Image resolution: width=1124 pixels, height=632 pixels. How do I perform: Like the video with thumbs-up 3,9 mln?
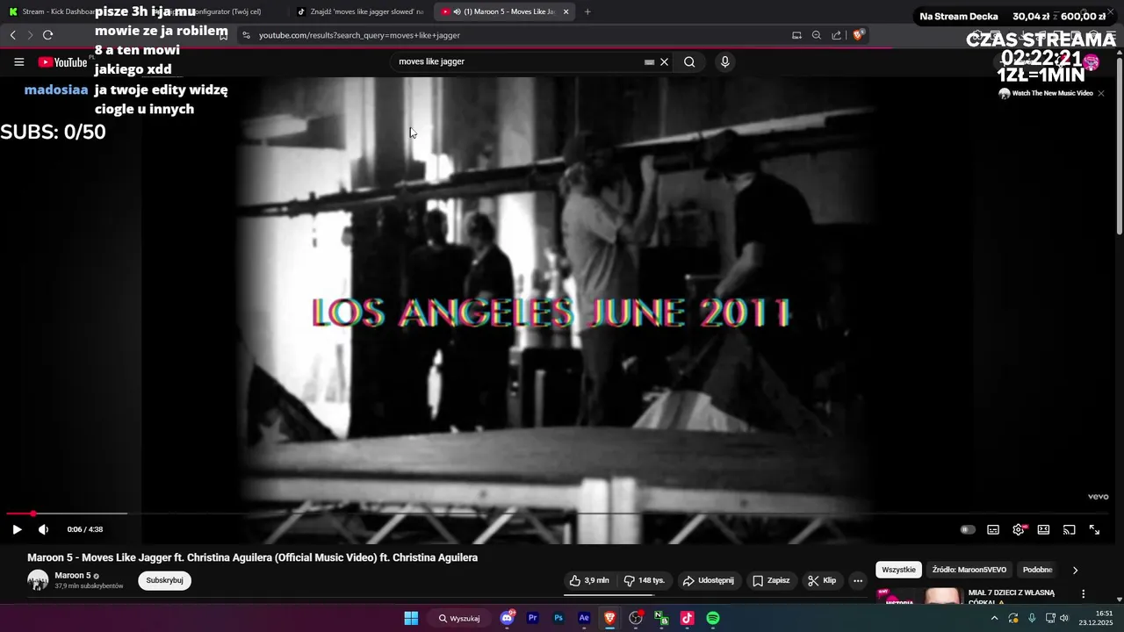pos(589,580)
